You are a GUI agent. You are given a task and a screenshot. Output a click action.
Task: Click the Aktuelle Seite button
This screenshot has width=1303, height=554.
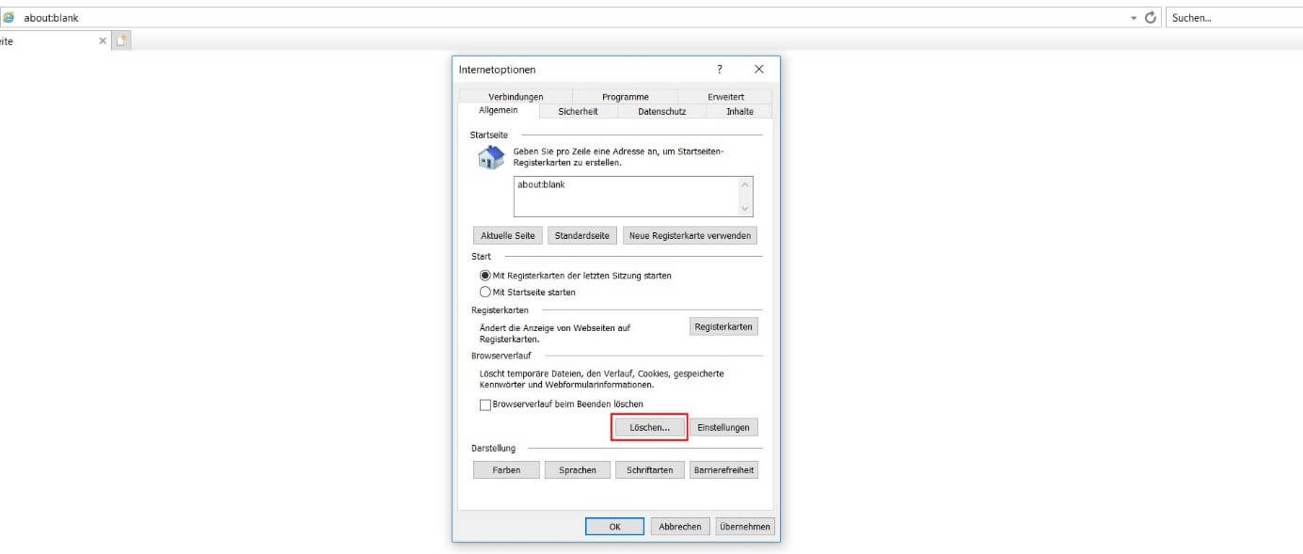click(x=508, y=235)
